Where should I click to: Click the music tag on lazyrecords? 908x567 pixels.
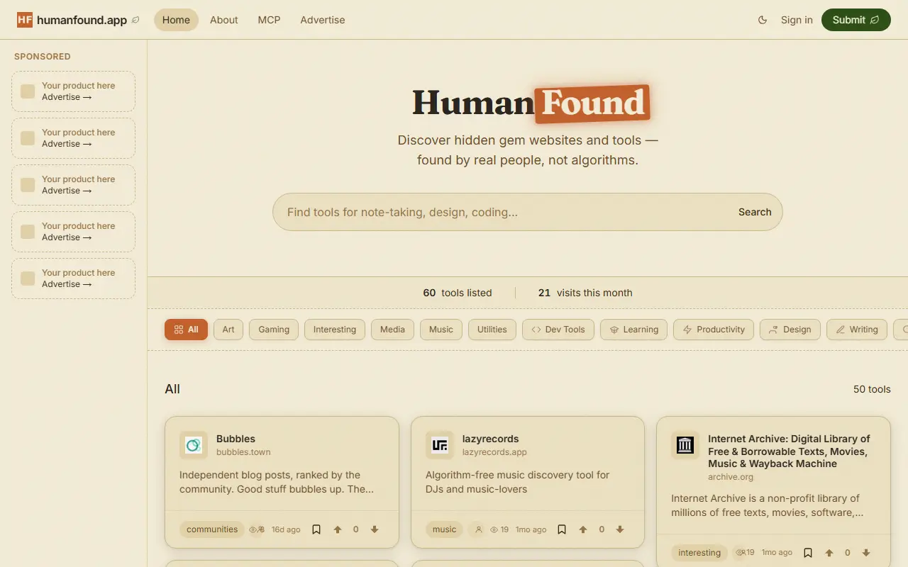(x=445, y=529)
